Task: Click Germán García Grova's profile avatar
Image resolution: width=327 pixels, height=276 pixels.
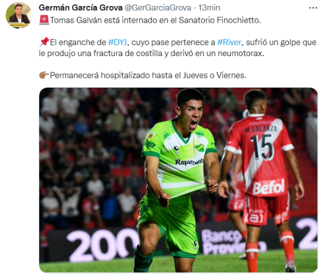Action: point(19,15)
